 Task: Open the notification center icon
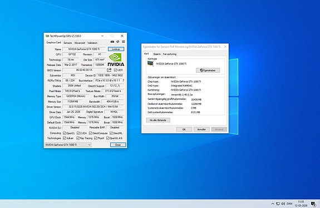tap(313, 204)
